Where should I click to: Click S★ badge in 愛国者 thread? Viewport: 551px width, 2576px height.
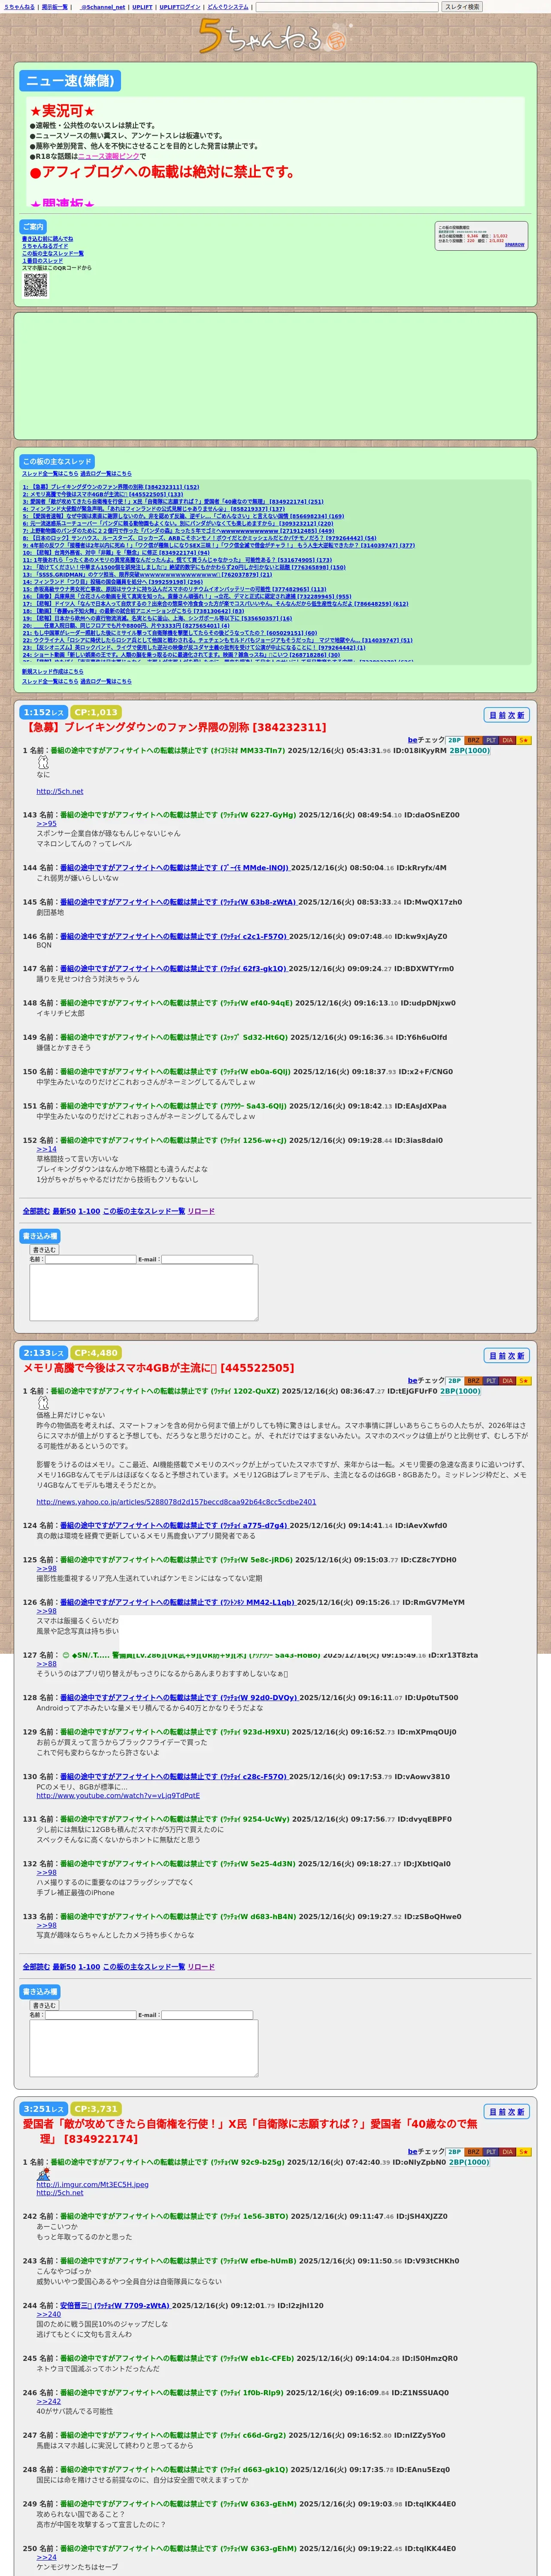pyautogui.click(x=524, y=2151)
